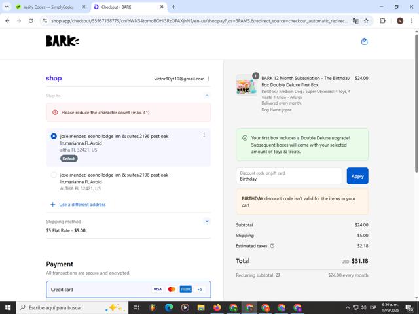Click the Dog Name: jopse text

276,110
